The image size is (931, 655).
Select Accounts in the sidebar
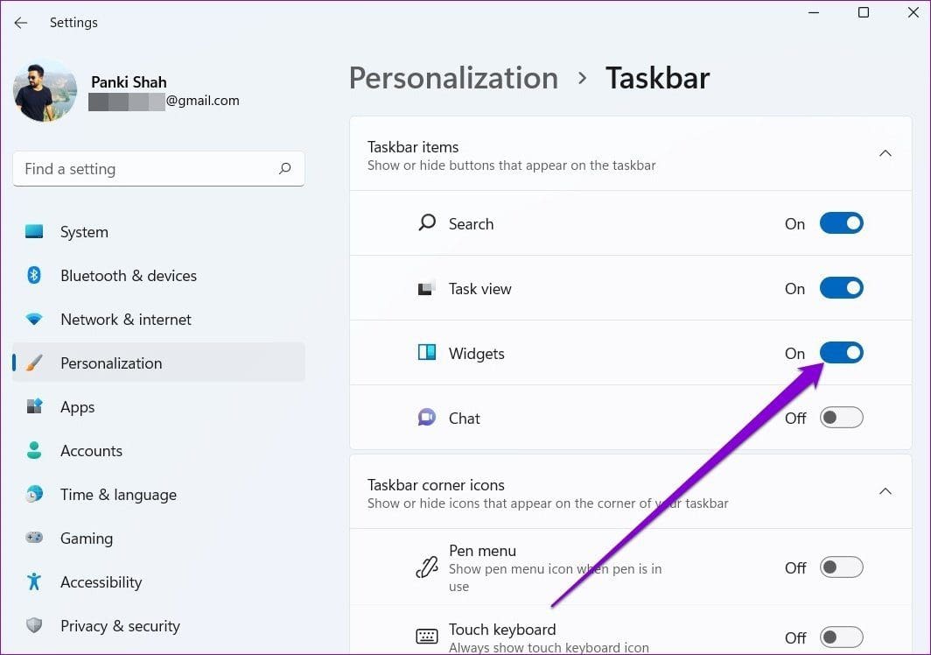pyautogui.click(x=91, y=450)
